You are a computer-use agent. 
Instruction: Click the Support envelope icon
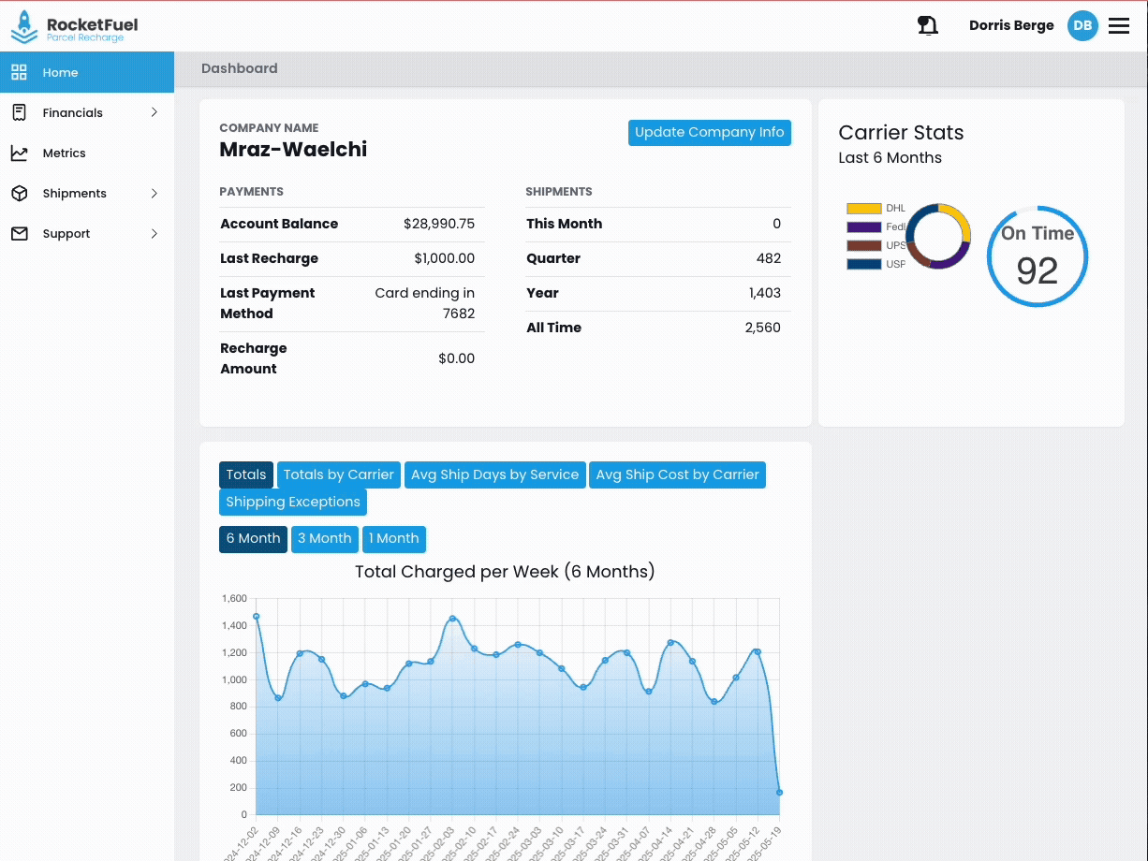pyautogui.click(x=19, y=233)
